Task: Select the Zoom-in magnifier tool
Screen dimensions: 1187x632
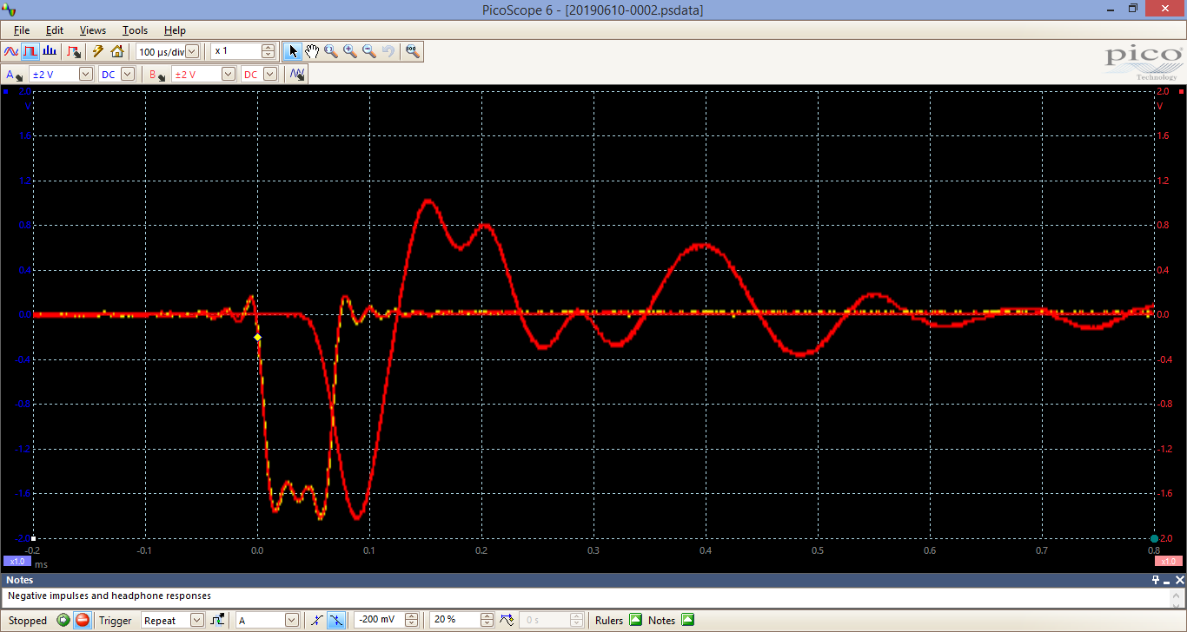Action: (x=350, y=51)
